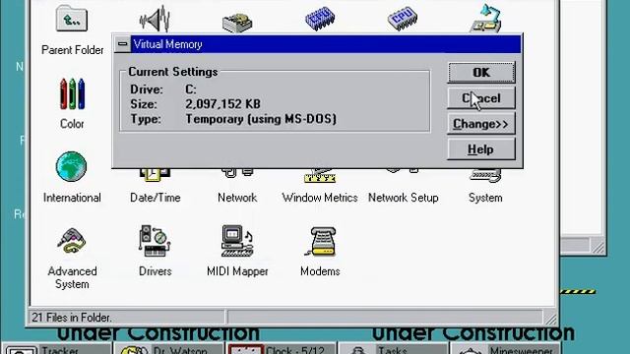This screenshot has width=630, height=354.
Task: Click the Temporary (using MS-DOS) type text
Action: pyautogui.click(x=261, y=119)
